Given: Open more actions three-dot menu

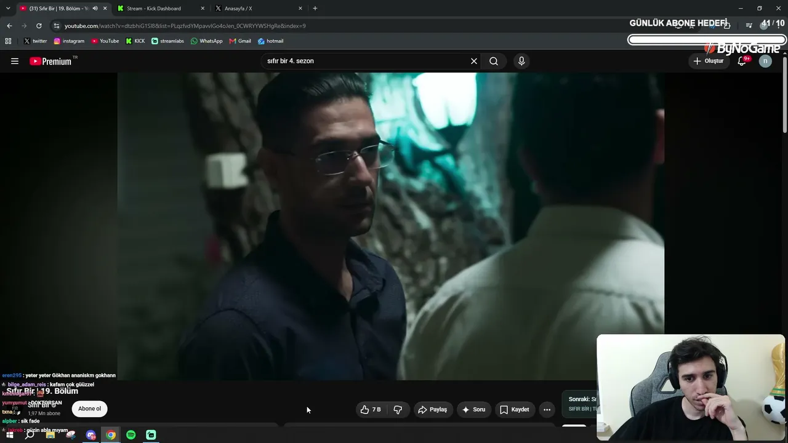Looking at the screenshot, I should [x=547, y=409].
